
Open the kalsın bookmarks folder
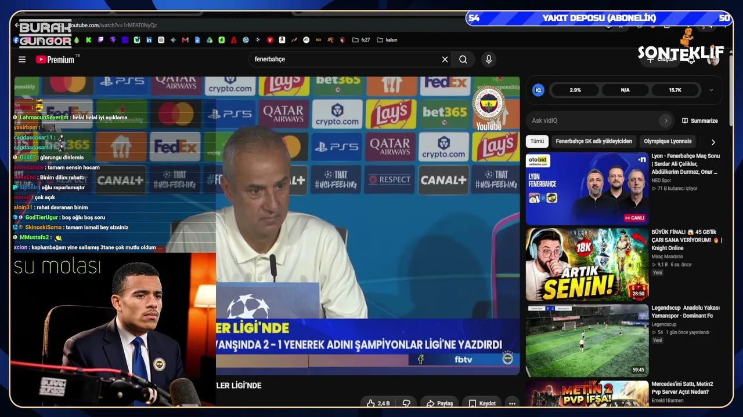(387, 40)
